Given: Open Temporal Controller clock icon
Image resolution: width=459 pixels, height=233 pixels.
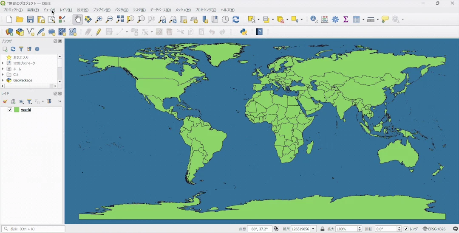Looking at the screenshot, I should [x=225, y=19].
